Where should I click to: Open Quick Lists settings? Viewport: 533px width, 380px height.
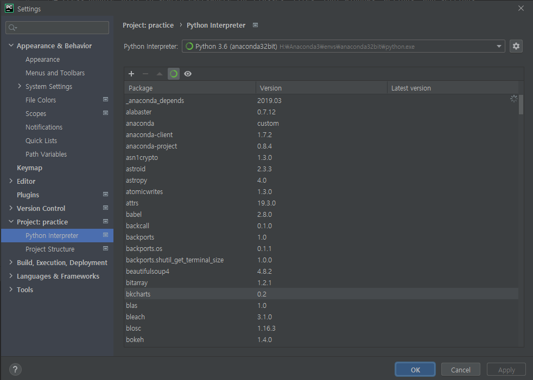[x=41, y=140]
